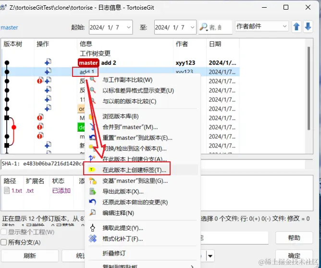Click the 刷新 button
The width and height of the screenshot is (321, 268).
tap(30, 256)
